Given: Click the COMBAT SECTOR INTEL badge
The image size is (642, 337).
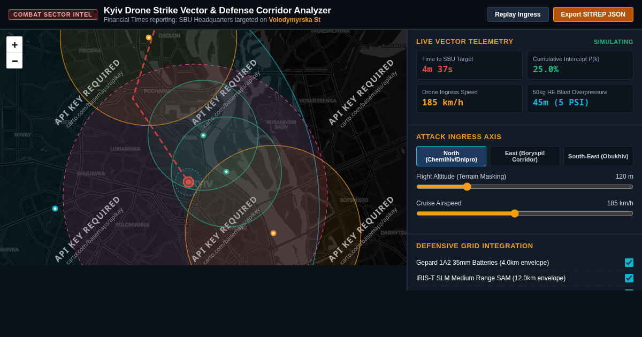Looking at the screenshot, I should 53,14.
